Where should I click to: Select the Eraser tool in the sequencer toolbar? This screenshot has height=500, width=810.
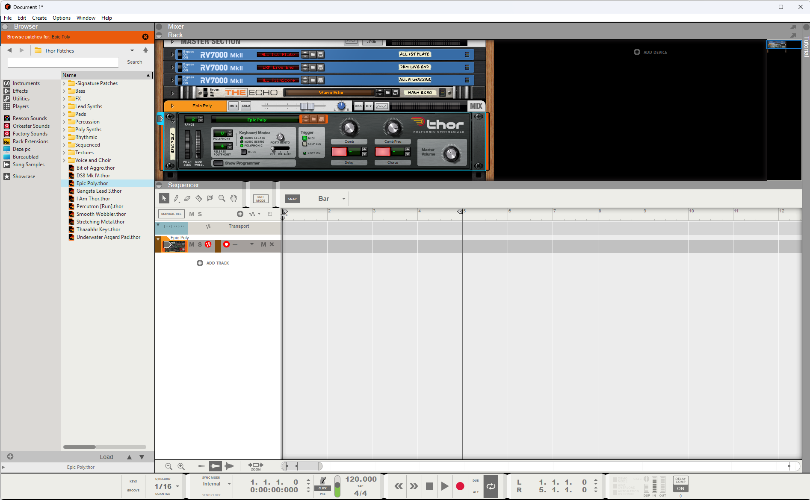(187, 198)
